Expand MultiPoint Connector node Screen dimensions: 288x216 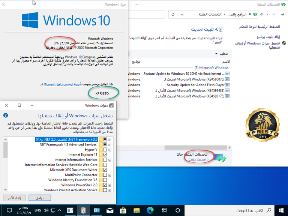pos(110,175)
